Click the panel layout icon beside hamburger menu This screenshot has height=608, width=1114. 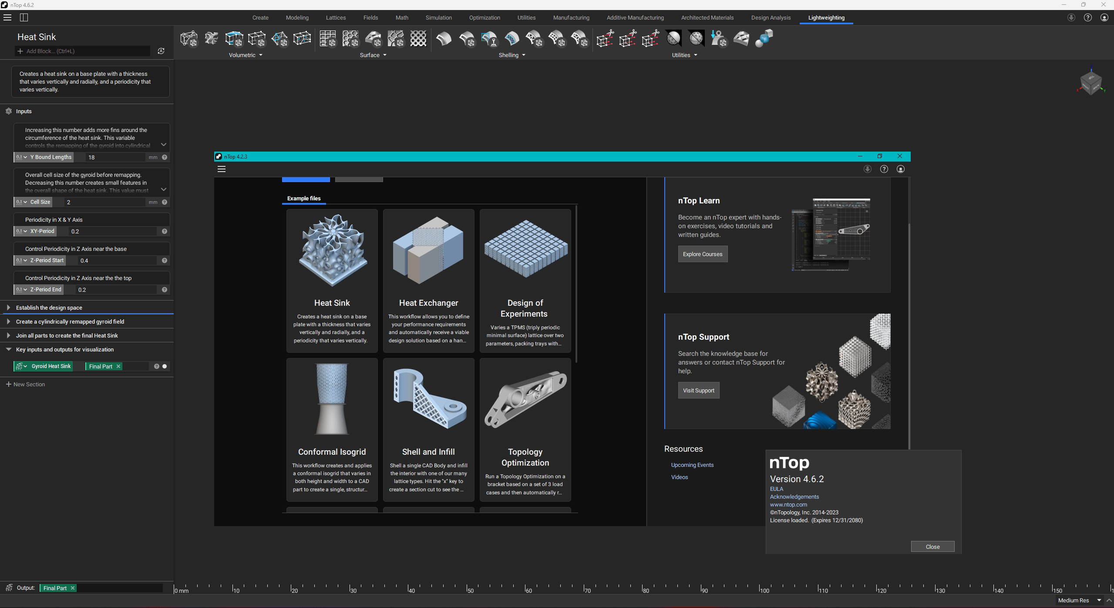[x=24, y=17]
